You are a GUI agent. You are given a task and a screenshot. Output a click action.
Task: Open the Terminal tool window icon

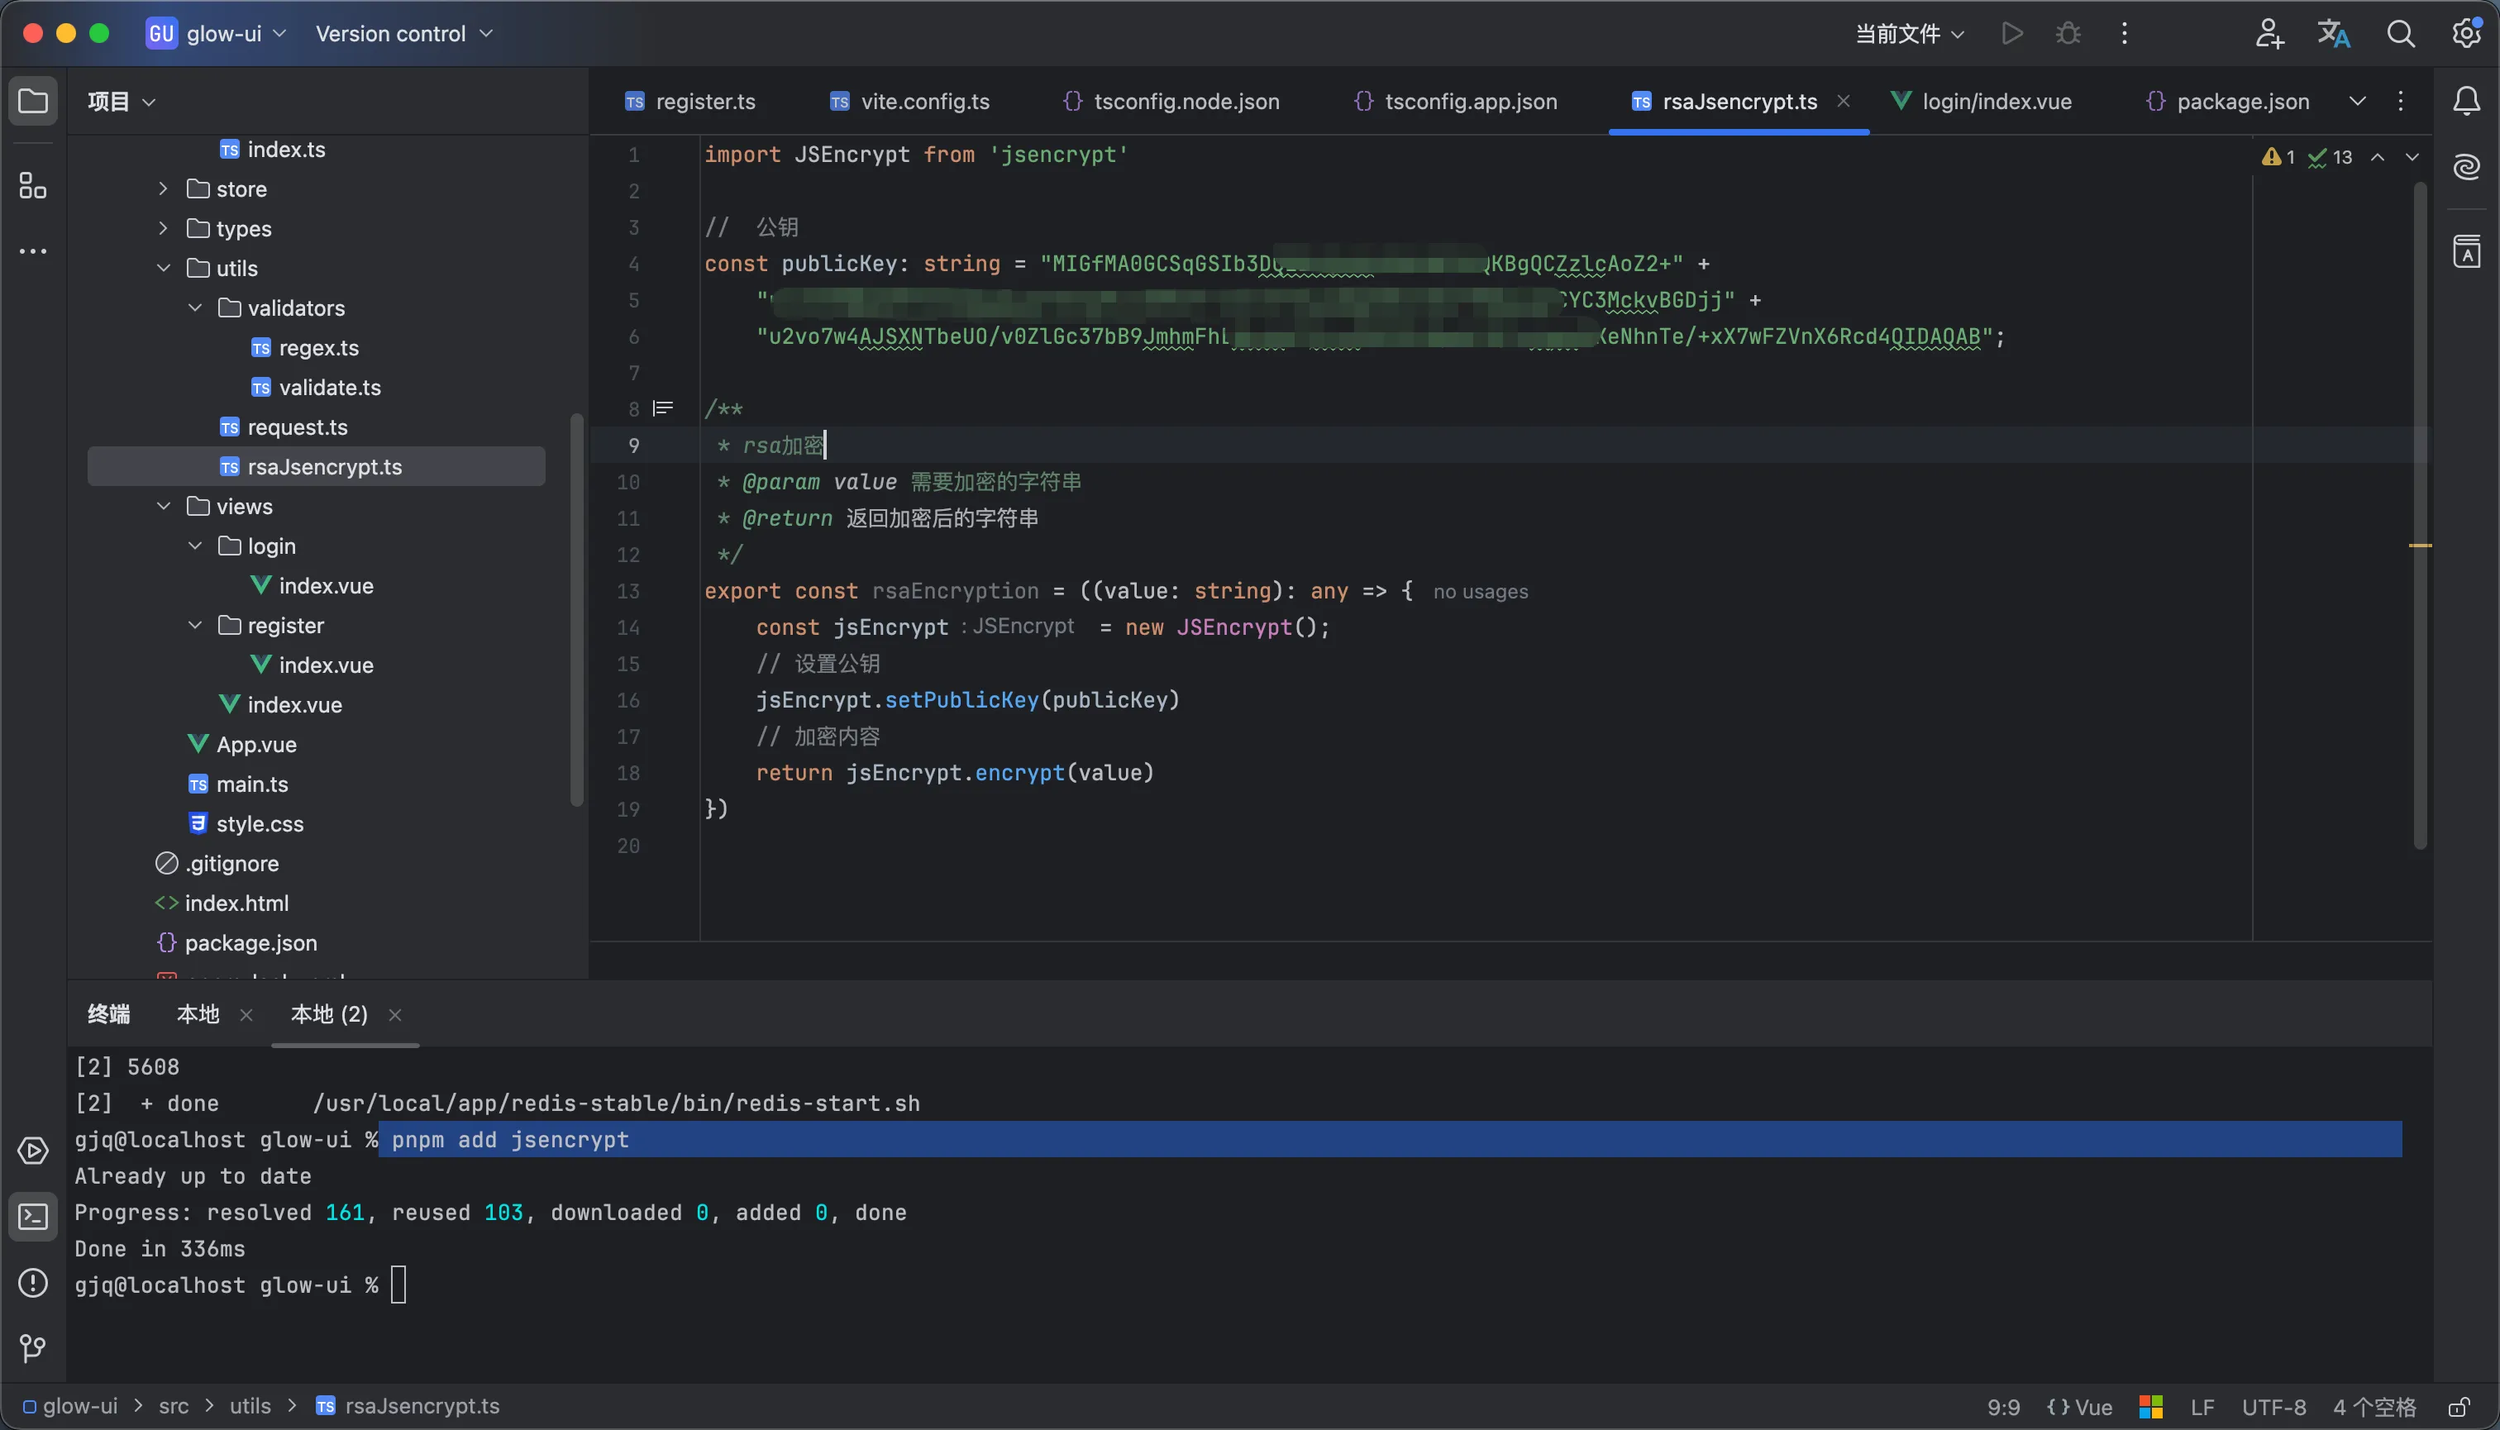click(32, 1218)
